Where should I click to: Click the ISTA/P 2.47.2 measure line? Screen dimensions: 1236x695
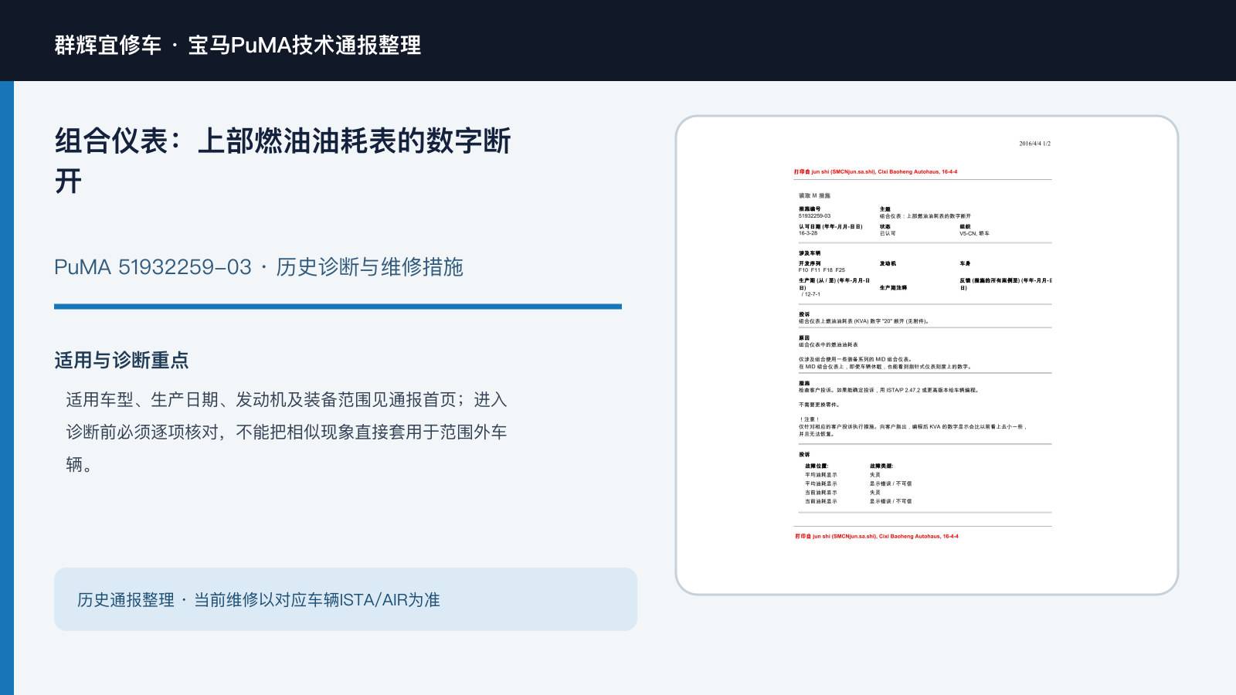[x=888, y=390]
